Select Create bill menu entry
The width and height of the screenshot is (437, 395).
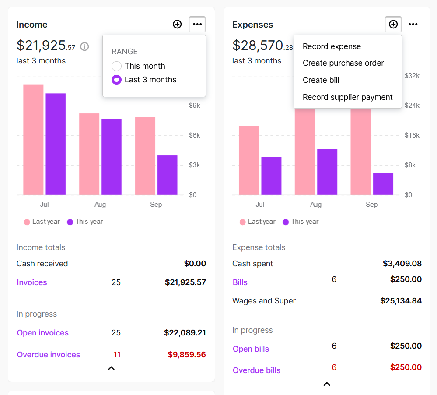coord(321,80)
